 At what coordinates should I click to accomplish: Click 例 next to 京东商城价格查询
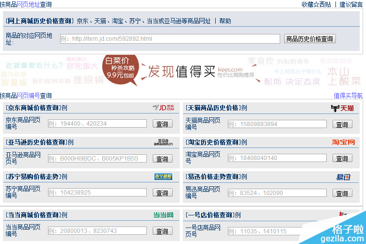tap(64, 108)
